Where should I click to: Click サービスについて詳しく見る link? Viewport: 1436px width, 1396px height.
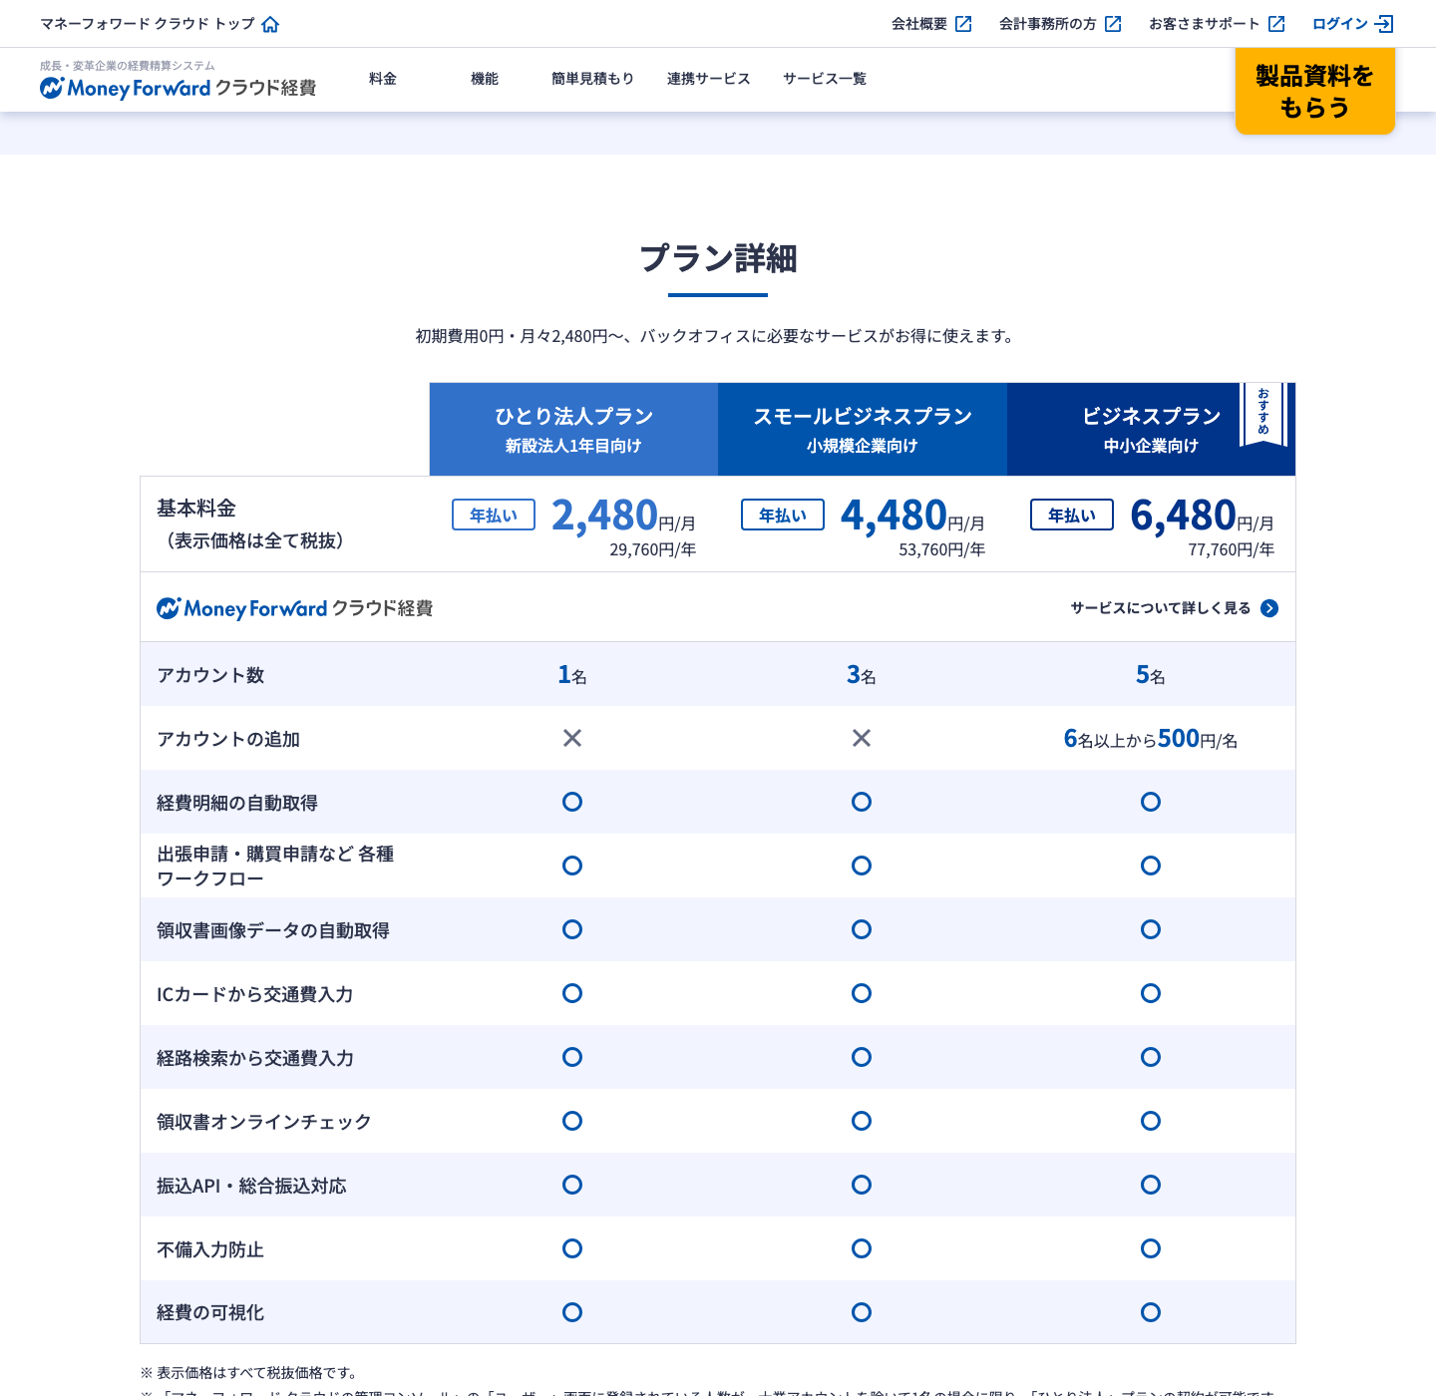[x=1174, y=608]
